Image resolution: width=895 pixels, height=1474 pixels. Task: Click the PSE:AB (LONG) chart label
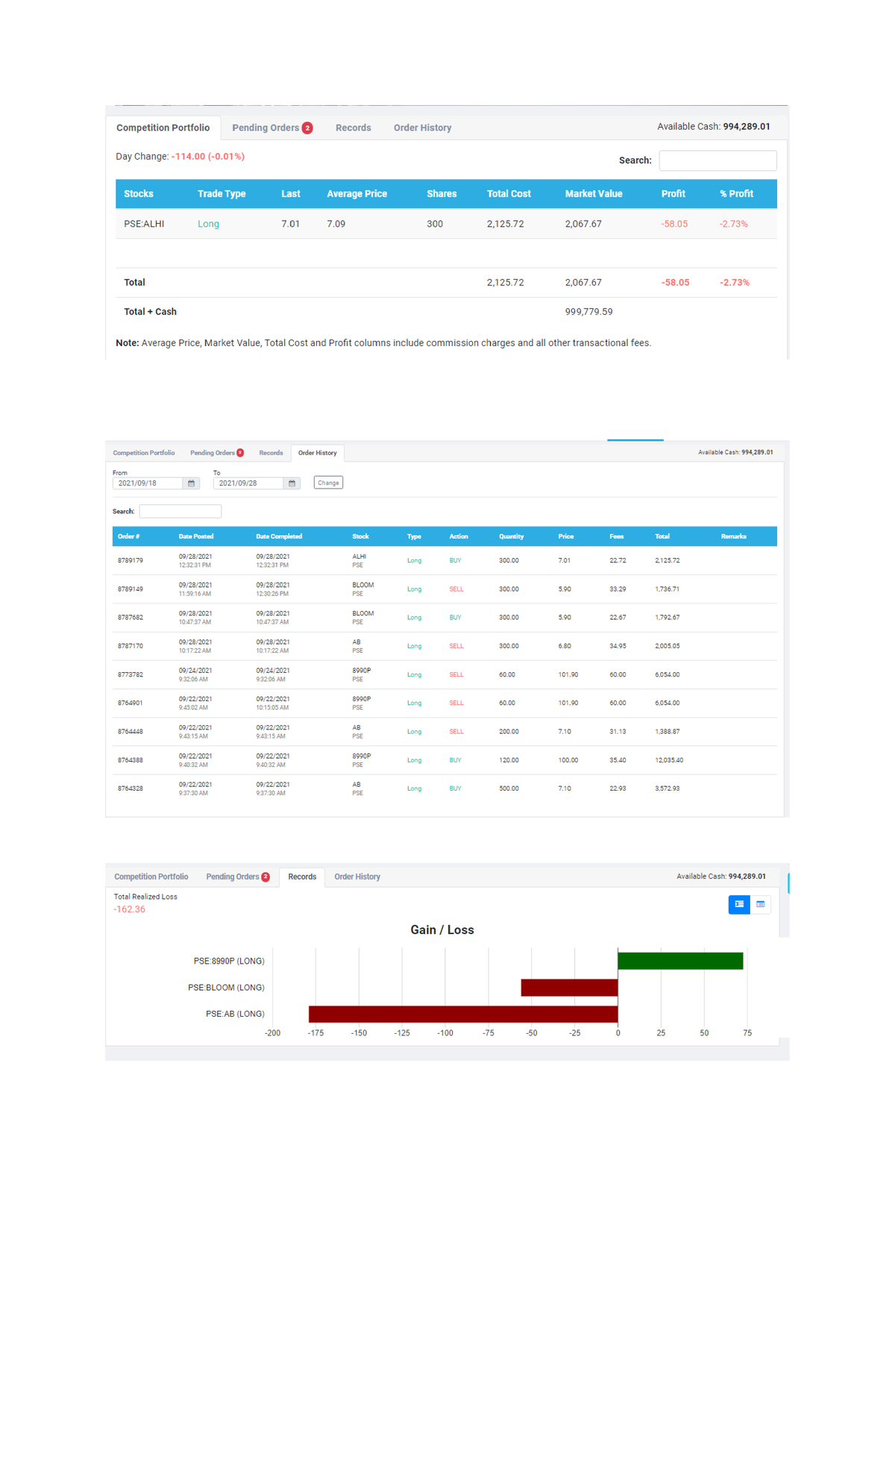235,1014
